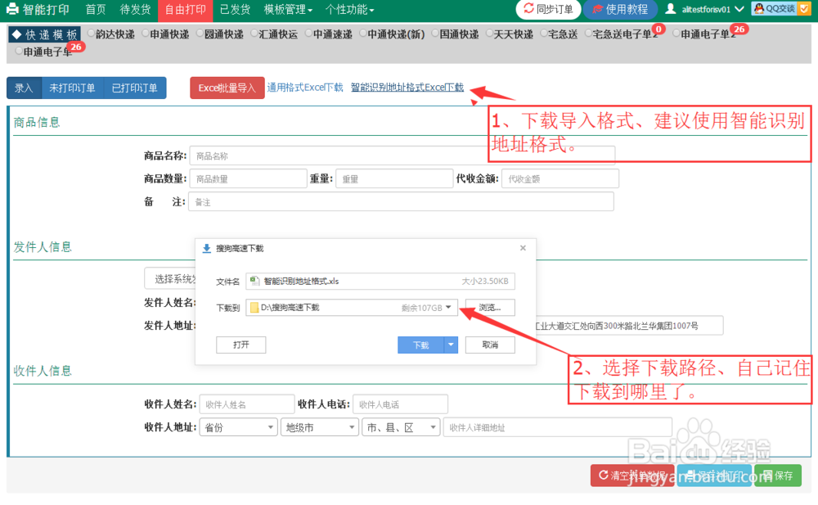Click the xls file icon beside file name
The width and height of the screenshot is (818, 505).
click(x=254, y=281)
